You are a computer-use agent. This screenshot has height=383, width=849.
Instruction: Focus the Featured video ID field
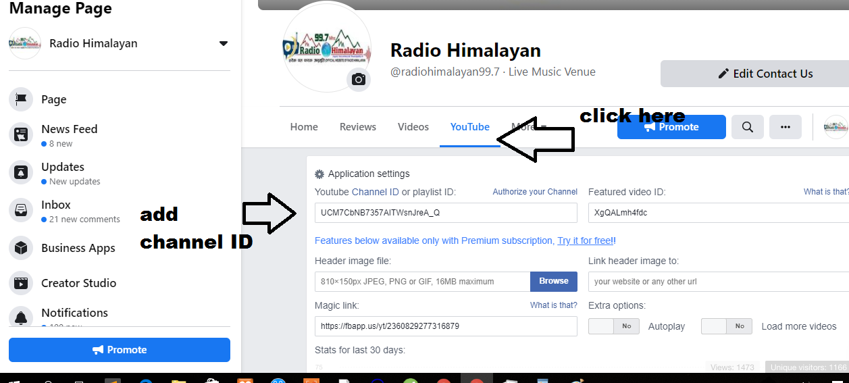coord(719,213)
